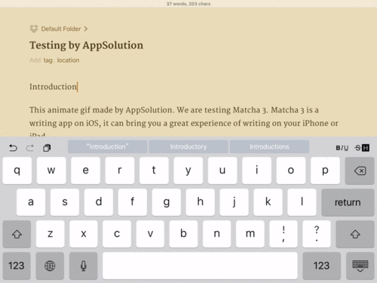Tap the undo arrow above keyboard
377x283 pixels.
(x=13, y=148)
